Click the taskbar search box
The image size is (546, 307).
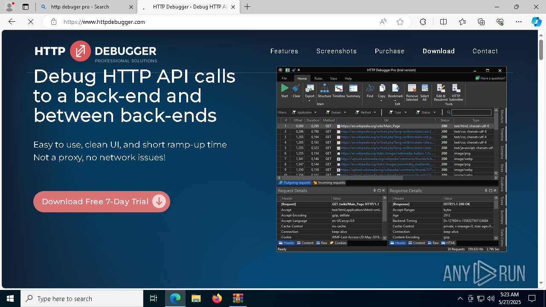pyautogui.click(x=82, y=298)
